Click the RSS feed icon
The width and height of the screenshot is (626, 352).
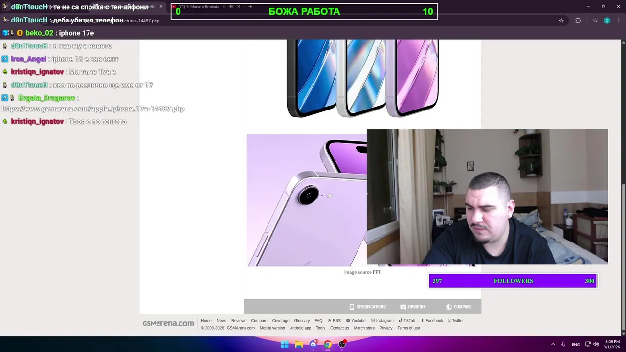(330, 321)
